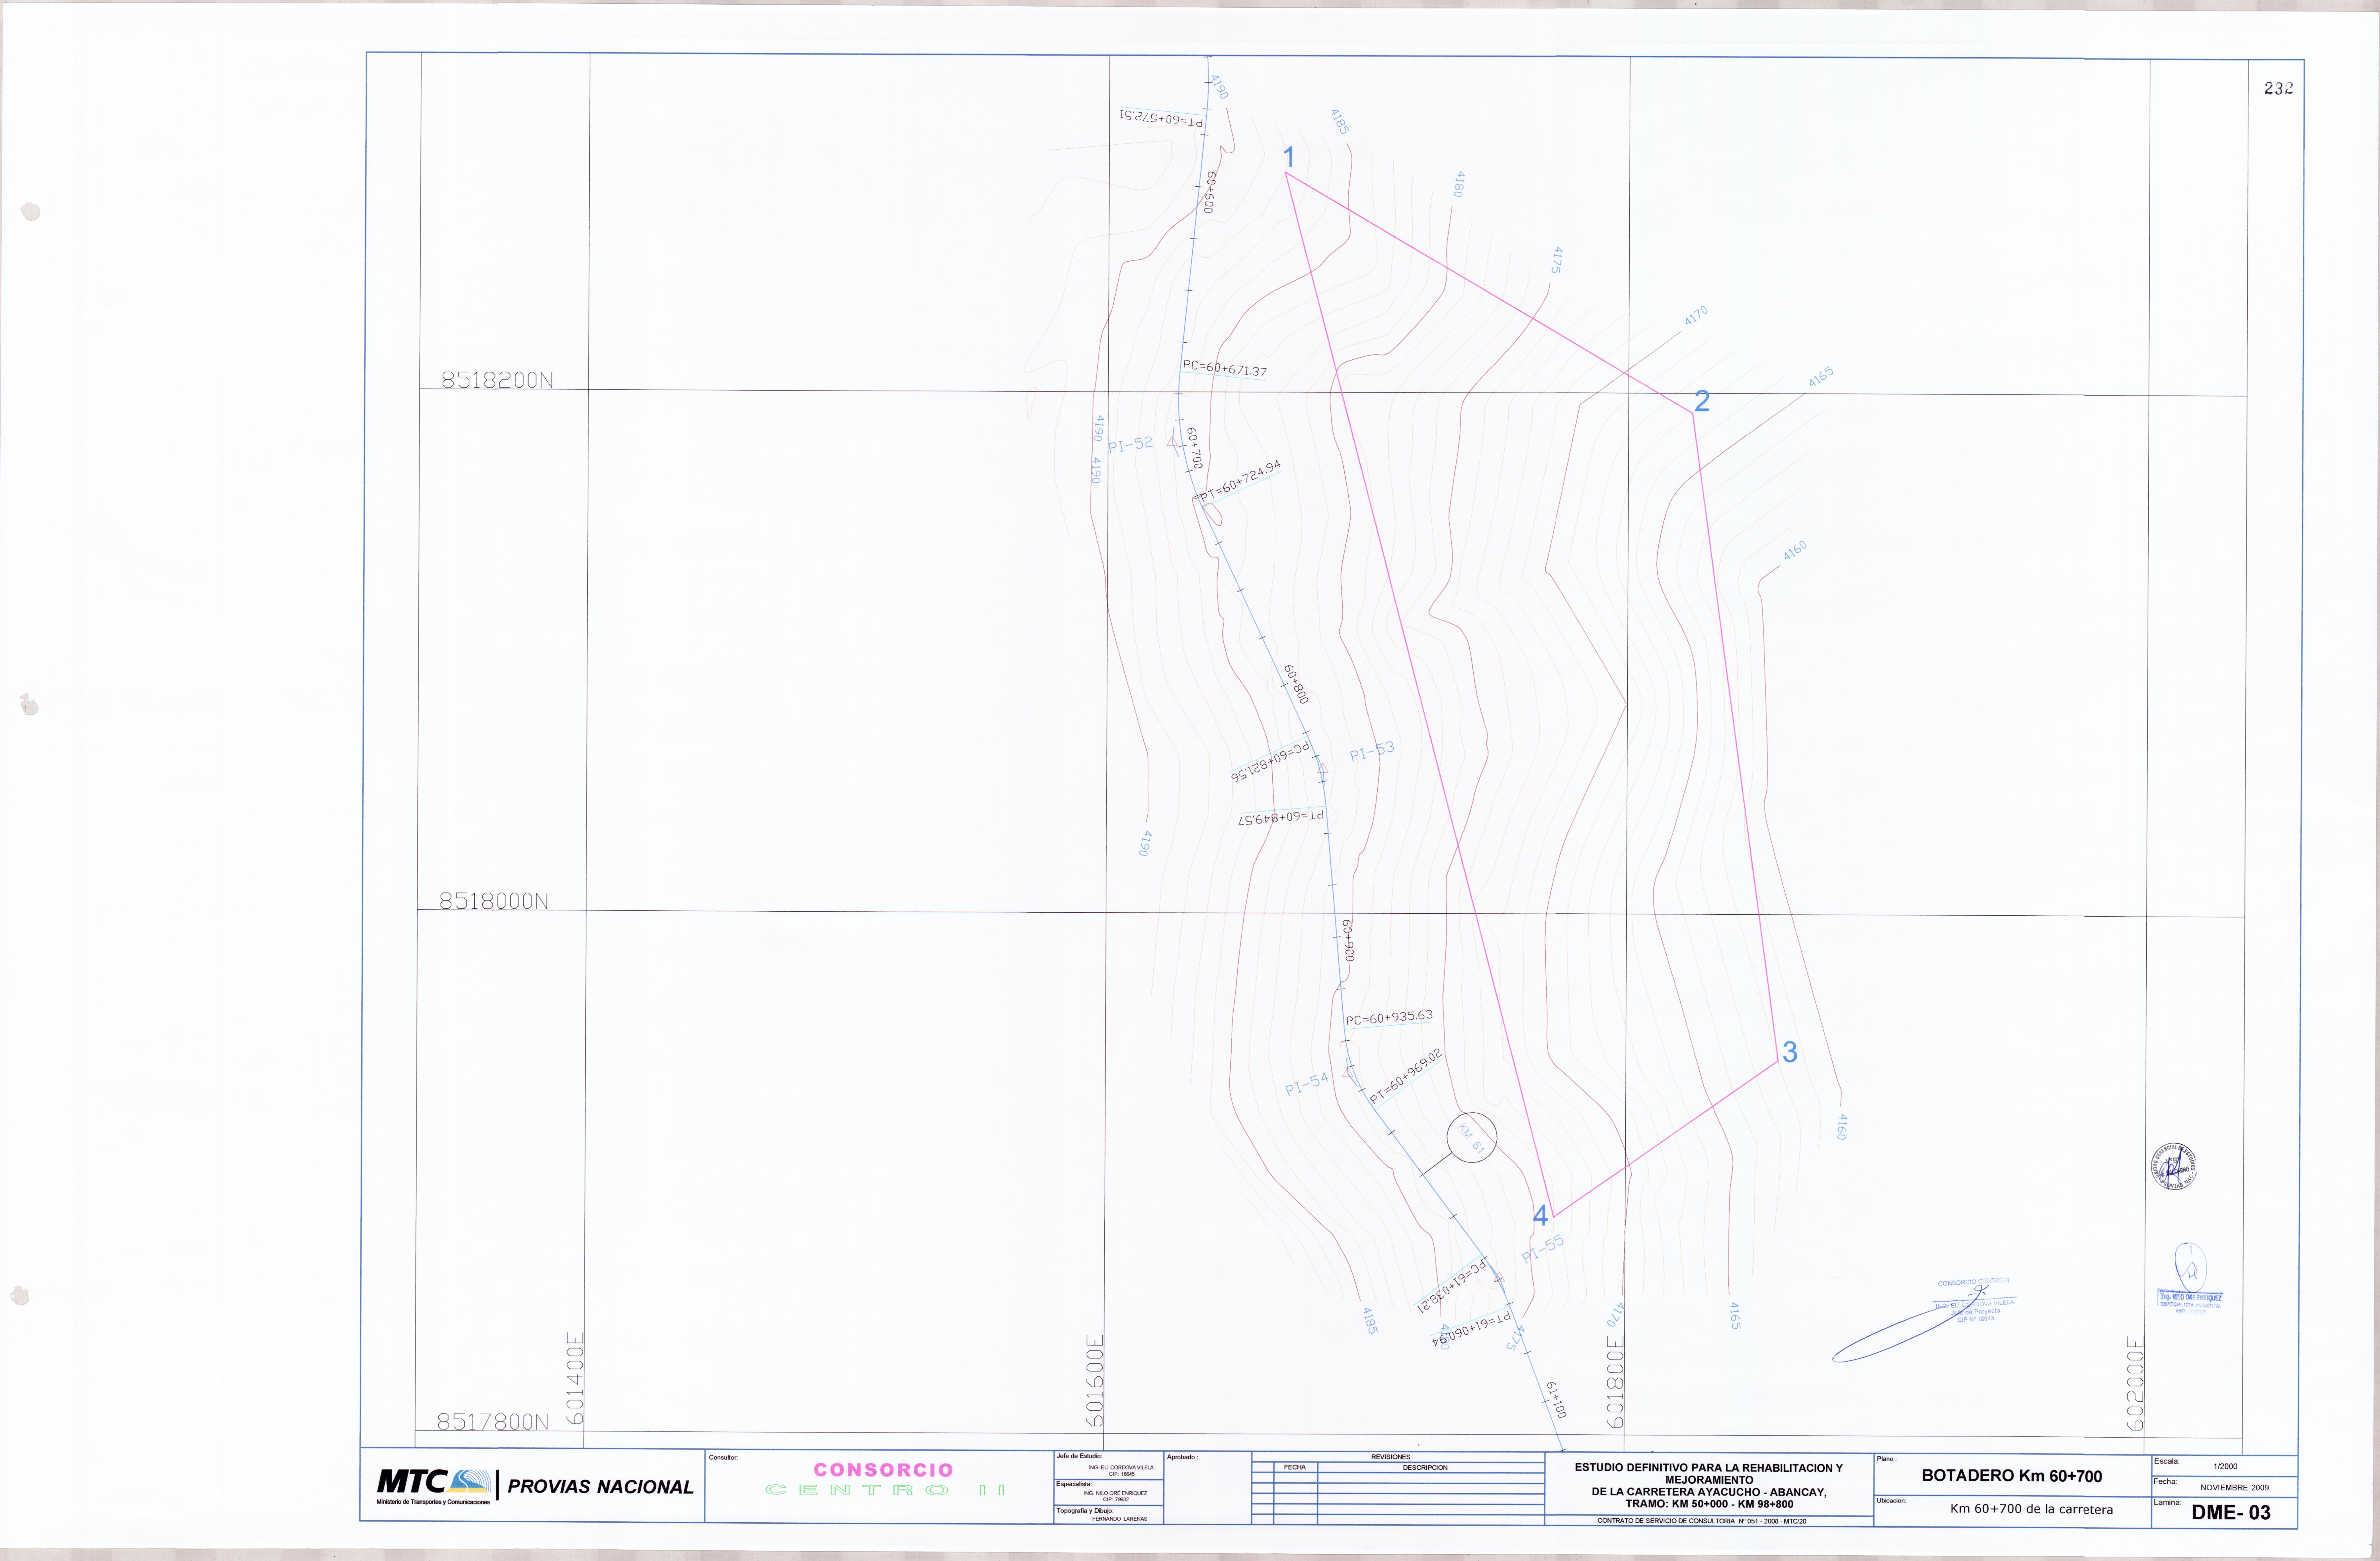Click the pink CONSORCIO heading
Screen dimensions: 2380x1561
coord(883,1470)
